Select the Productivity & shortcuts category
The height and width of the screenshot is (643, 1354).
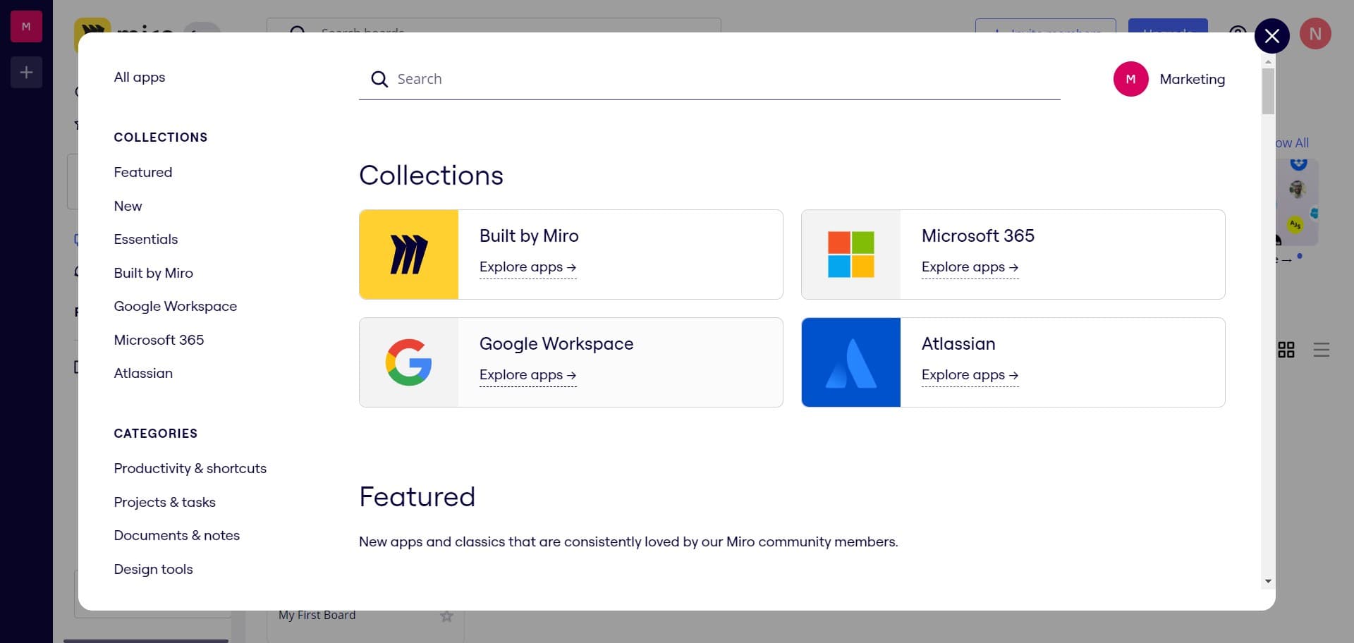[x=190, y=468]
